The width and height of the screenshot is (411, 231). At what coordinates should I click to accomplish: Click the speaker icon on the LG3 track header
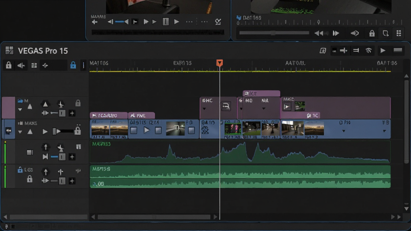[45, 181]
